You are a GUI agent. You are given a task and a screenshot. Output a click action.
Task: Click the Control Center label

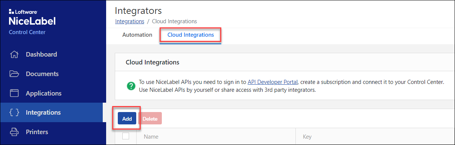(x=27, y=32)
